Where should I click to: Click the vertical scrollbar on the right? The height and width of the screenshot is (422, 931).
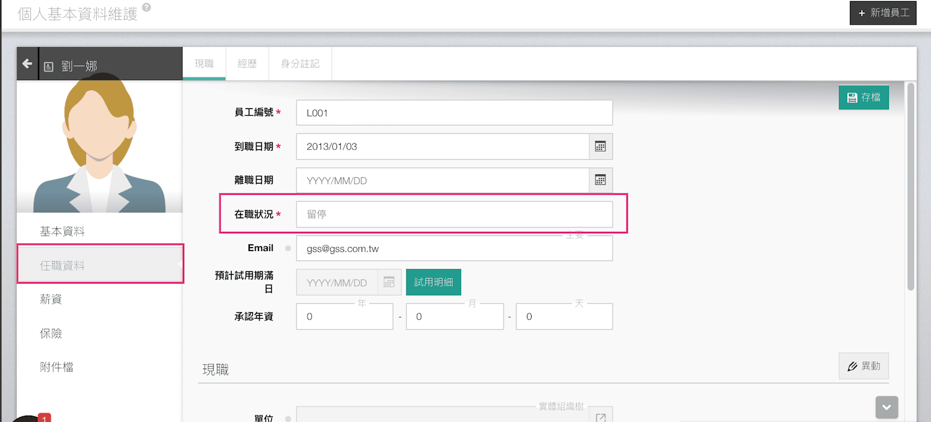(911, 186)
